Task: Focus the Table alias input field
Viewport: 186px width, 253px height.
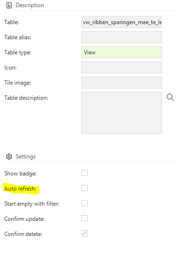Action: pyautogui.click(x=122, y=37)
